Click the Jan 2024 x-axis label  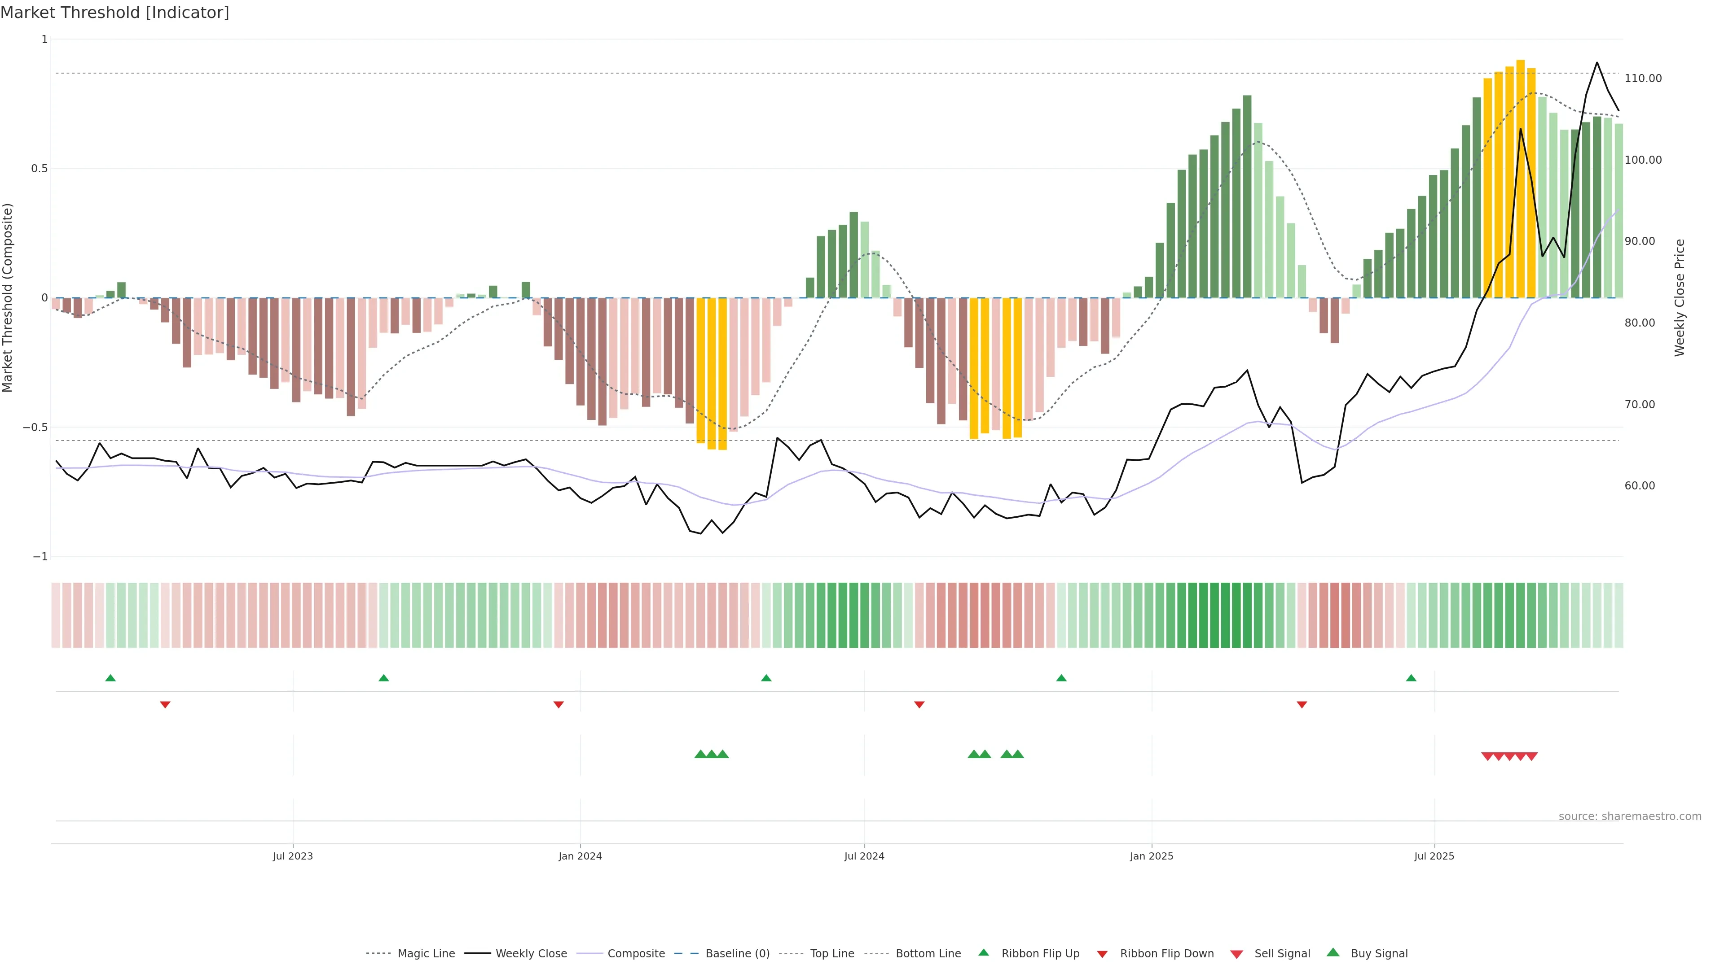click(580, 856)
